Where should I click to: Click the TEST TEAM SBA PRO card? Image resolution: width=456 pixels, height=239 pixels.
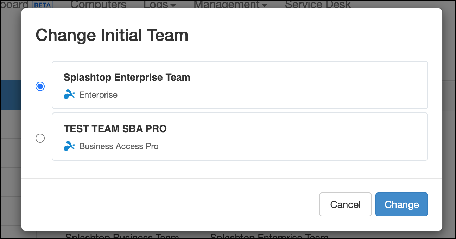(x=240, y=137)
